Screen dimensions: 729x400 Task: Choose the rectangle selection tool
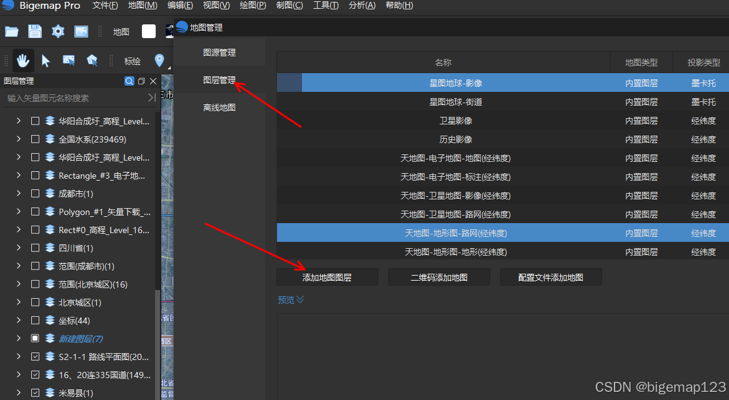(69, 61)
